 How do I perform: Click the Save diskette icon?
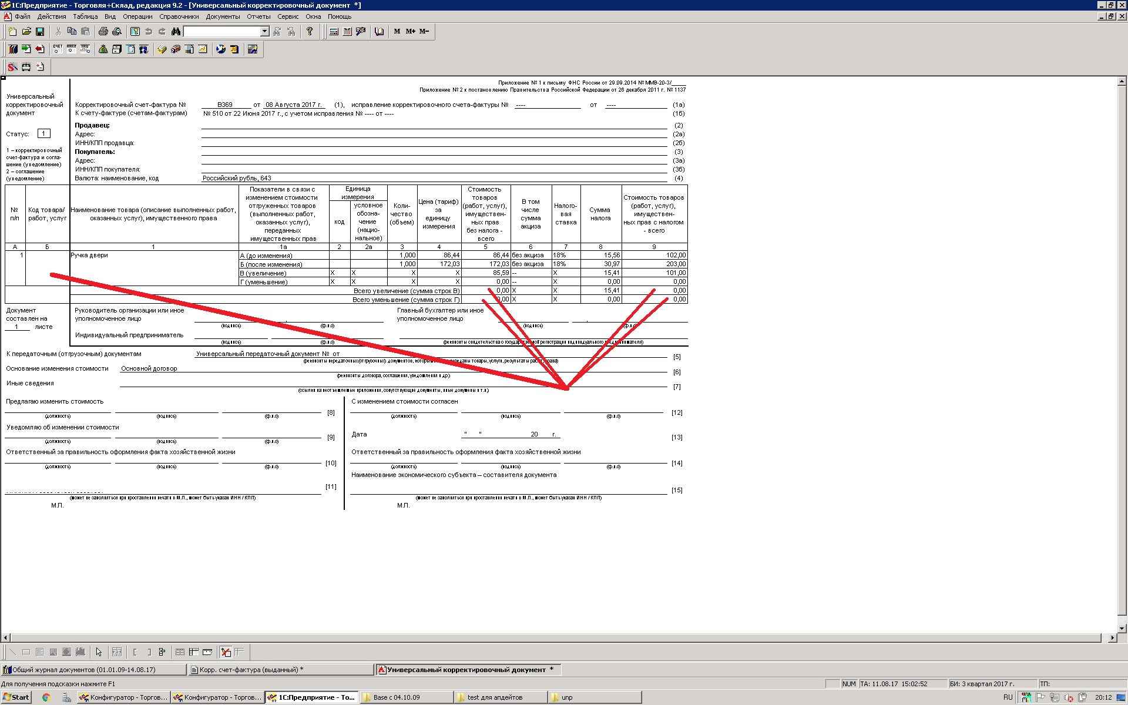40,32
